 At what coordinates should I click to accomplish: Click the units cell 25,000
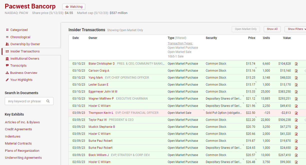[x=265, y=92]
